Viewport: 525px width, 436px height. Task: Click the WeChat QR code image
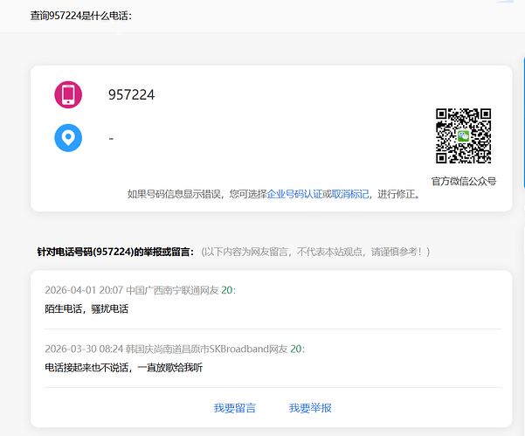[x=463, y=135]
